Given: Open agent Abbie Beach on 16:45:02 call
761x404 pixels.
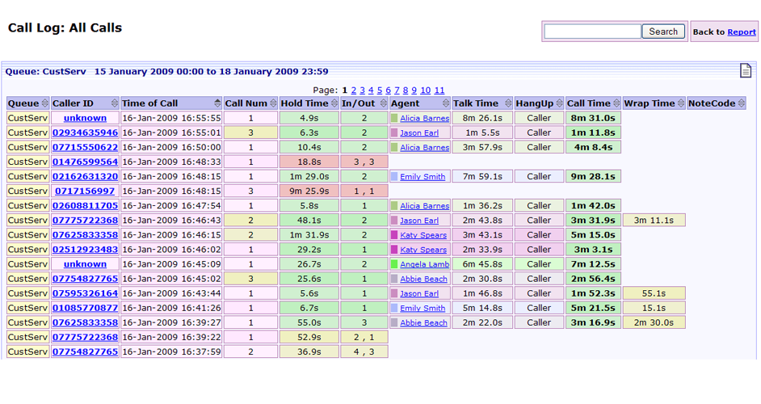Looking at the screenshot, I should point(423,279).
